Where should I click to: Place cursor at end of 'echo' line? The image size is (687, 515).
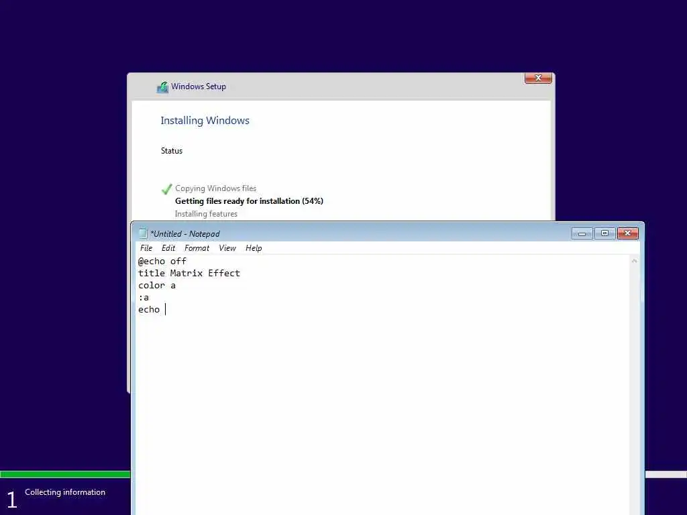(x=165, y=310)
